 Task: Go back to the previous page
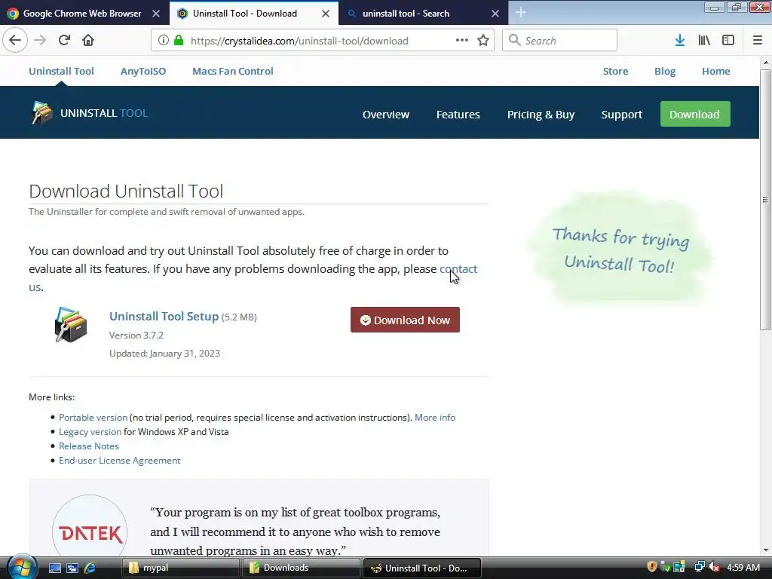15,40
